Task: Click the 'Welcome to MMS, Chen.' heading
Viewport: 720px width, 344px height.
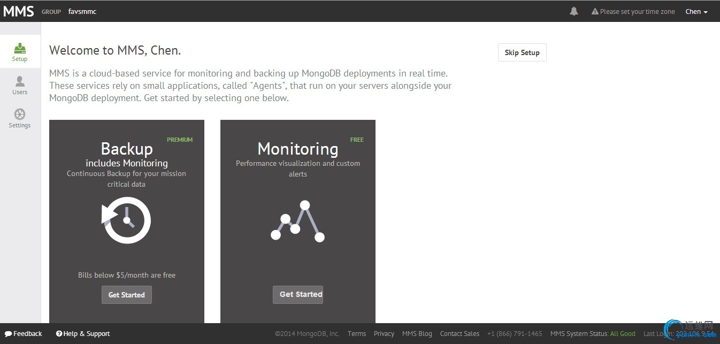Action: pos(115,51)
